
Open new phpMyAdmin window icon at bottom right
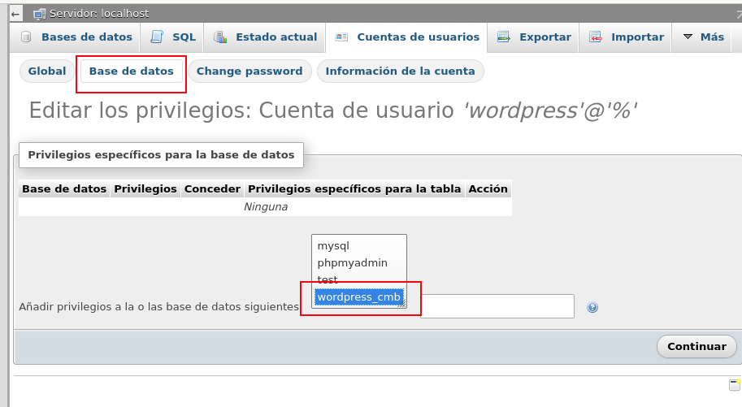(734, 385)
